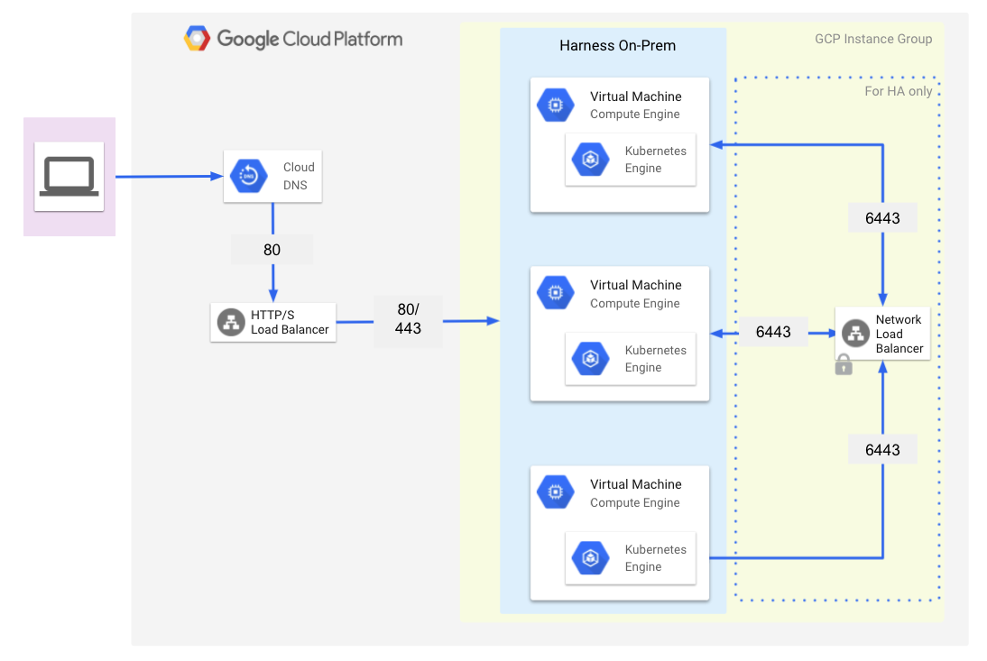Click the top Kubernetes Engine icon
This screenshot has height=661, width=987.
[x=590, y=160]
